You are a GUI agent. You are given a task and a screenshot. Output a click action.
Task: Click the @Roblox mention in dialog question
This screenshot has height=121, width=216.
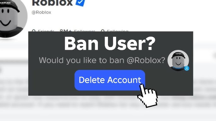point(146,60)
